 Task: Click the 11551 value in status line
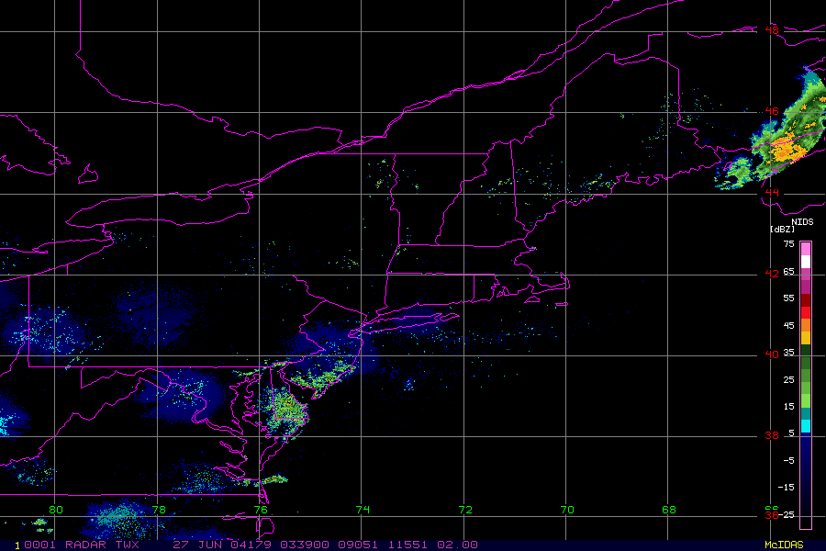coord(408,545)
